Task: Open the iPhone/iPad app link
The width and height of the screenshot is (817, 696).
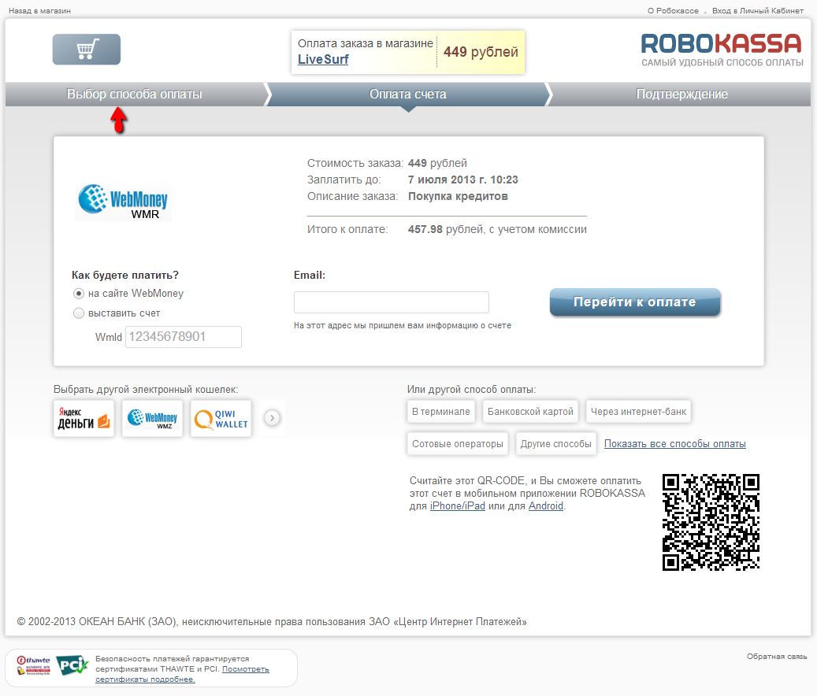Action: click(458, 506)
